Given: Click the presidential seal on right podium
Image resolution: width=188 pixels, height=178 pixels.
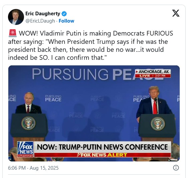Looking at the screenshot, I should [x=158, y=124].
